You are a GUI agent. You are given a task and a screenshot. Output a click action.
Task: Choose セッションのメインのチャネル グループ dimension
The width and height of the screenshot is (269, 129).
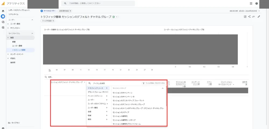[139, 108]
